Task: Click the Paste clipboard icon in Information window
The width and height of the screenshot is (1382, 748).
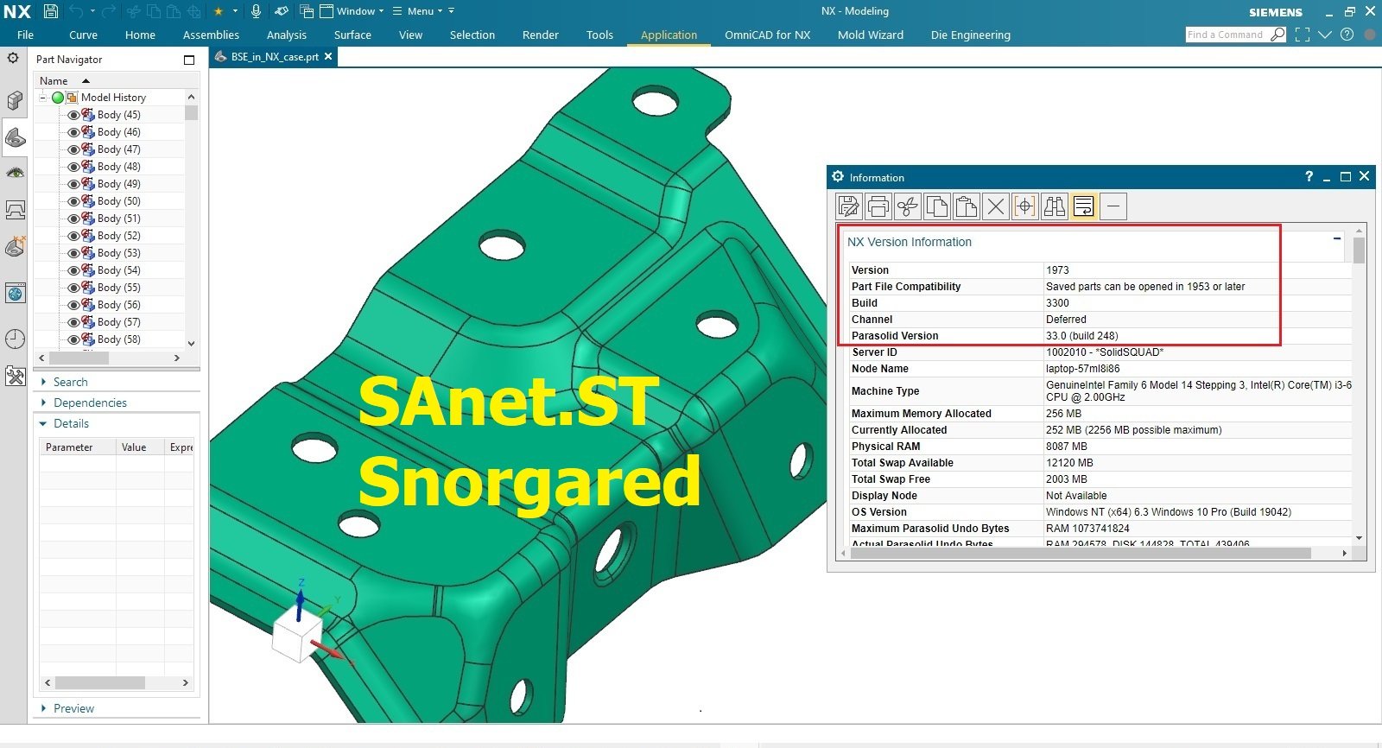Action: pyautogui.click(x=967, y=206)
